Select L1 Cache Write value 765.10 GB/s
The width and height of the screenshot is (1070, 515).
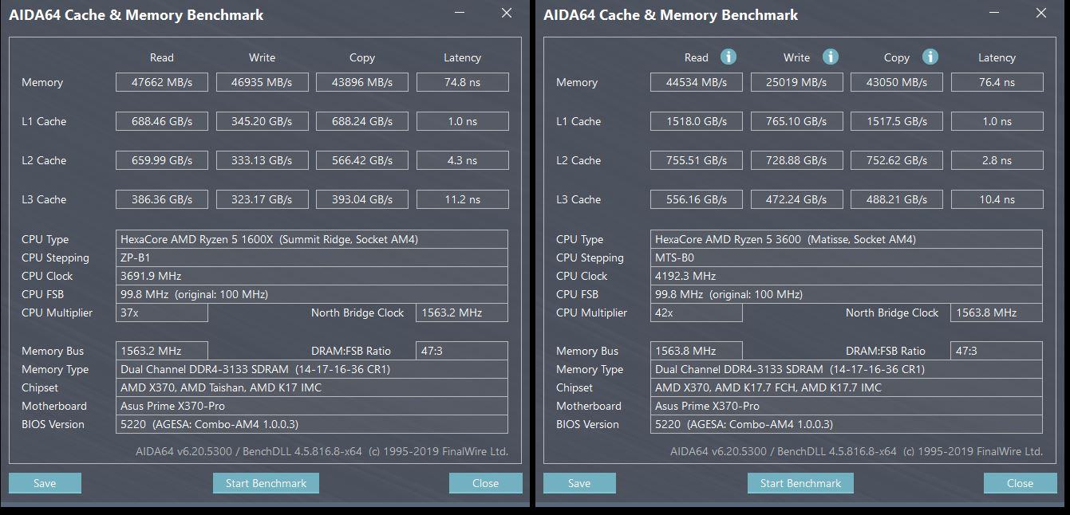[x=796, y=121]
